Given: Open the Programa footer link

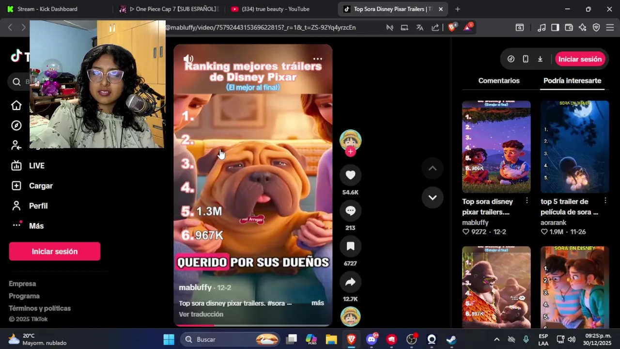Looking at the screenshot, I should [24, 296].
